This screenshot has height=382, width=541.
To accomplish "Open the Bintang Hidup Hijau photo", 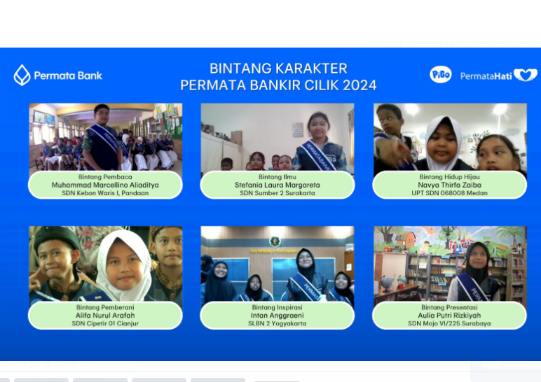I will point(450,137).
